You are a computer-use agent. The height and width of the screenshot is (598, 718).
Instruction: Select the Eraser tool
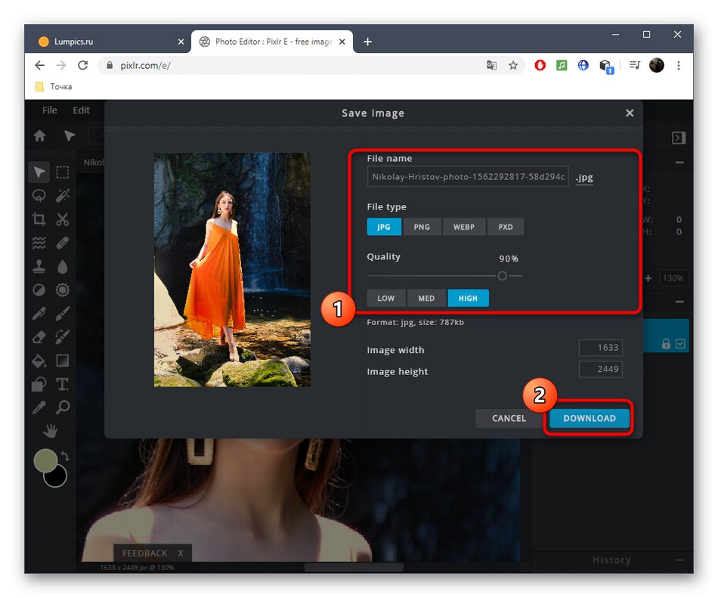pyautogui.click(x=39, y=337)
